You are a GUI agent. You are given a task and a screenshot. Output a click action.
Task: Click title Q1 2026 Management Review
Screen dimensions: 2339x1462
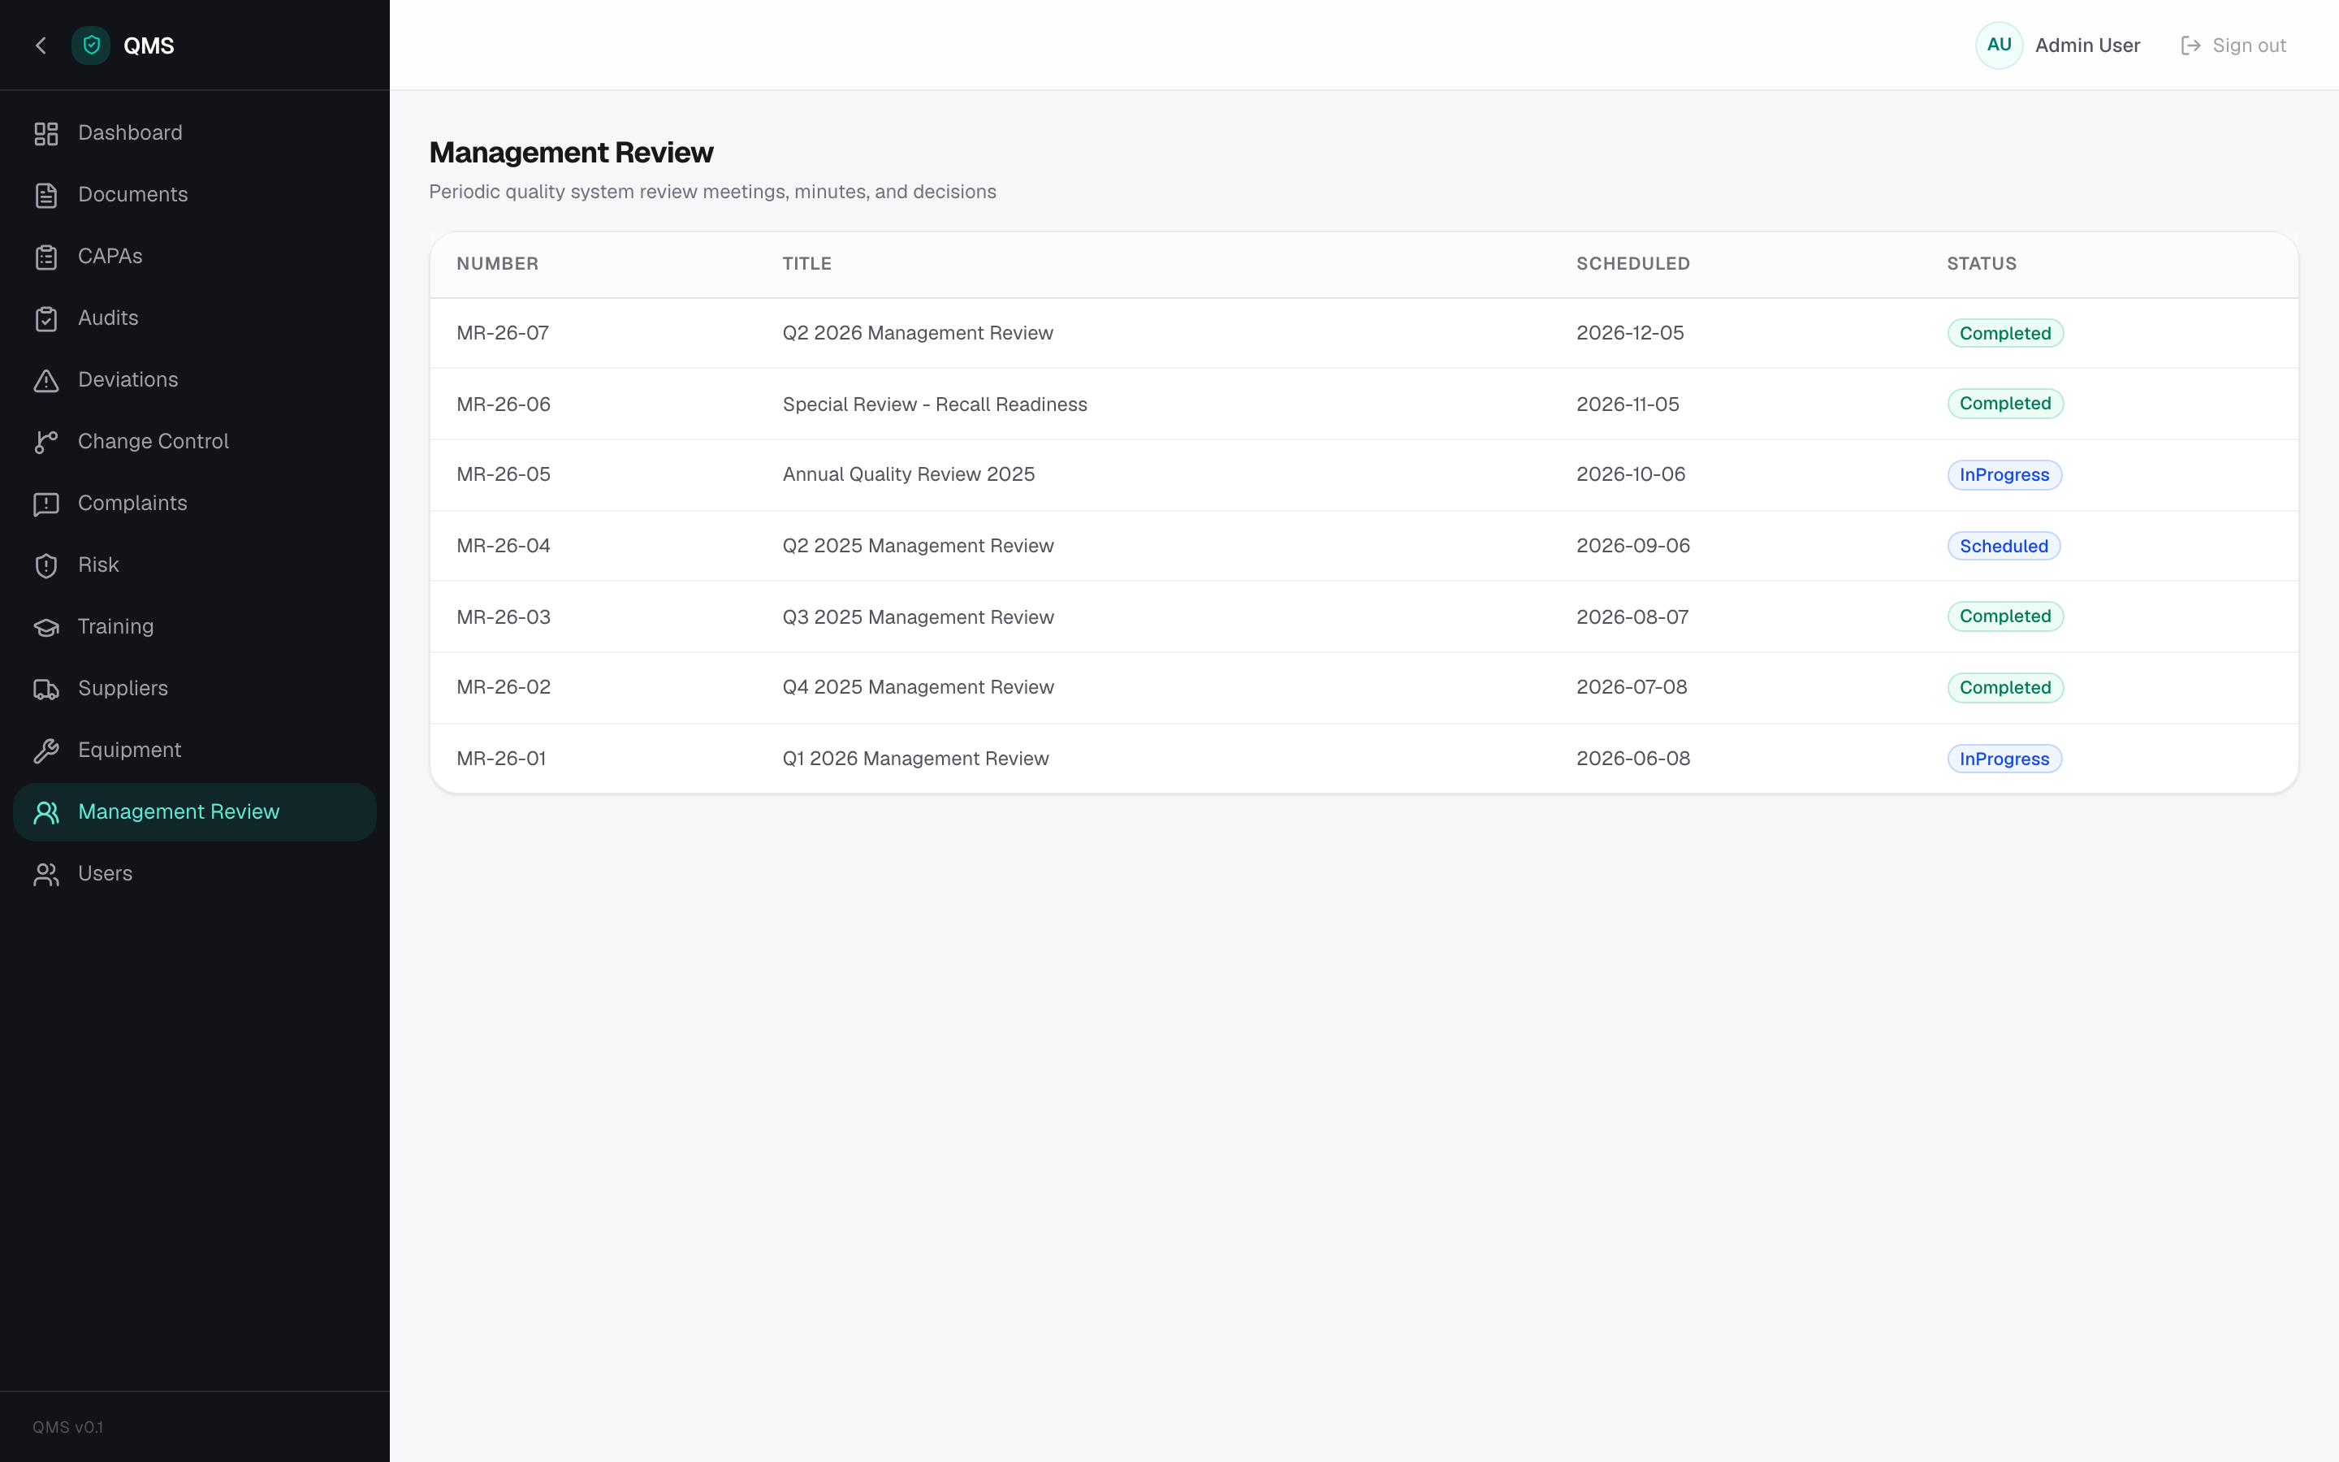(x=915, y=759)
